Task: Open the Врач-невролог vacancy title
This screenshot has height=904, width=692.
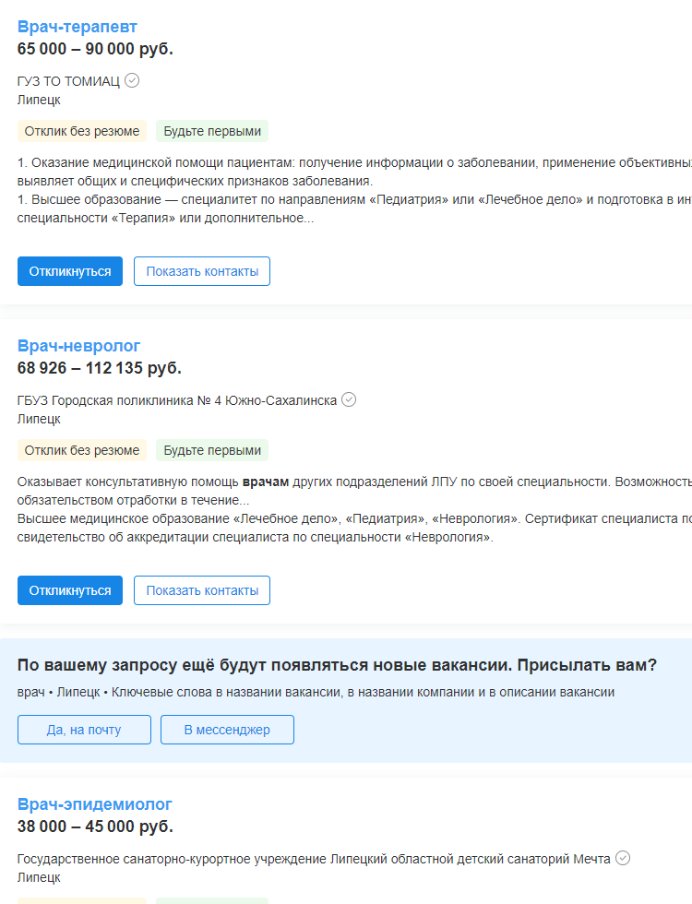Action: coord(79,346)
